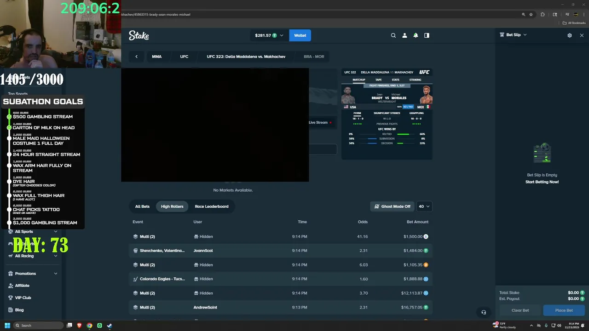Click the support headset icon
The width and height of the screenshot is (589, 331).
click(484, 312)
